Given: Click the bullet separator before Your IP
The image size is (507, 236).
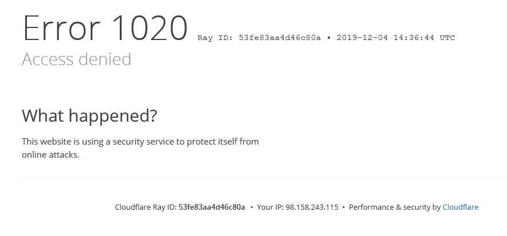Looking at the screenshot, I should (x=251, y=207).
